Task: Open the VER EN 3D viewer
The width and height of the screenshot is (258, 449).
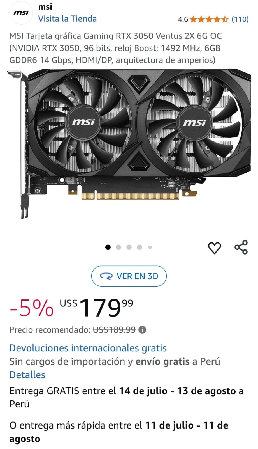Action: click(x=129, y=276)
